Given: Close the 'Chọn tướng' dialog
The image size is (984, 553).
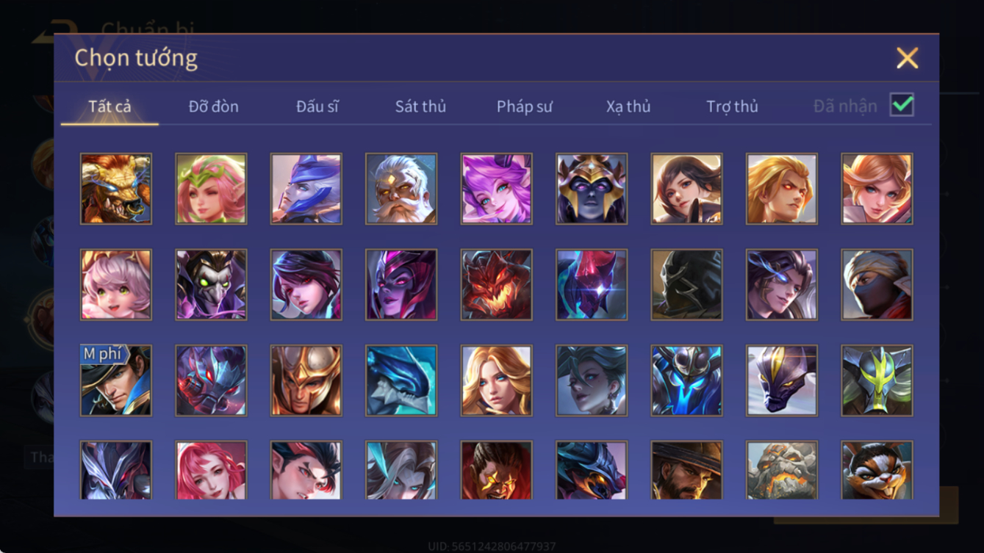Looking at the screenshot, I should click(907, 58).
